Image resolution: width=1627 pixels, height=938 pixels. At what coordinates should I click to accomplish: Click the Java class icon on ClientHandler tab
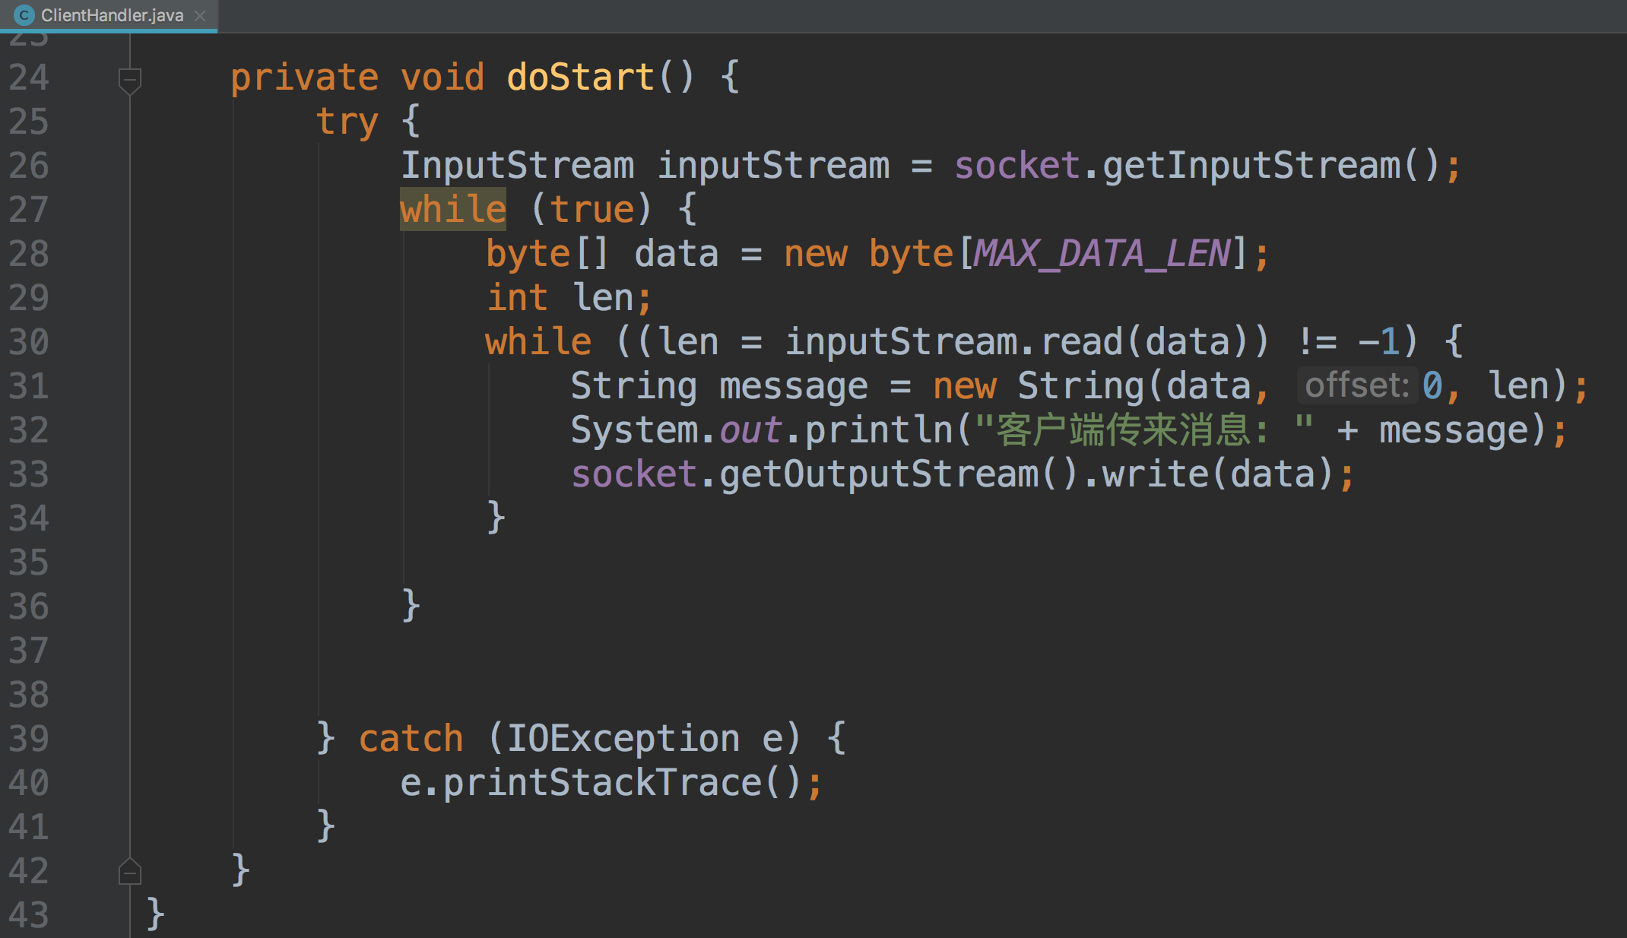[24, 15]
